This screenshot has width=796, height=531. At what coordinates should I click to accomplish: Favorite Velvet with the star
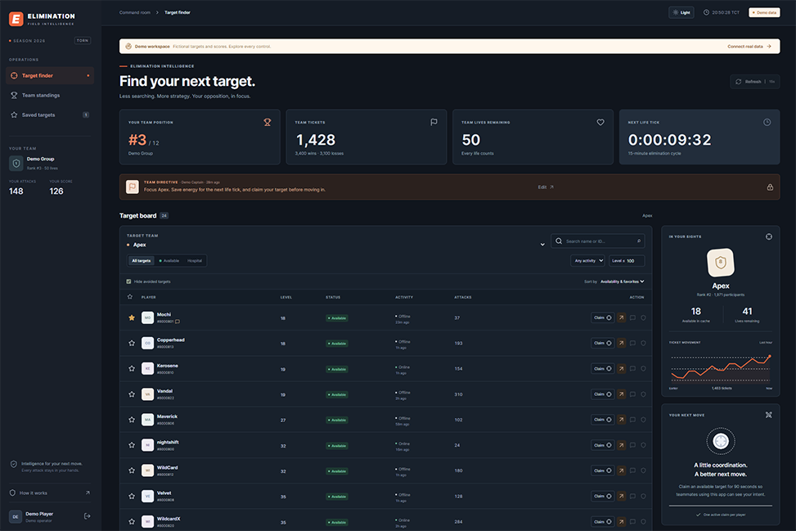pos(132,496)
